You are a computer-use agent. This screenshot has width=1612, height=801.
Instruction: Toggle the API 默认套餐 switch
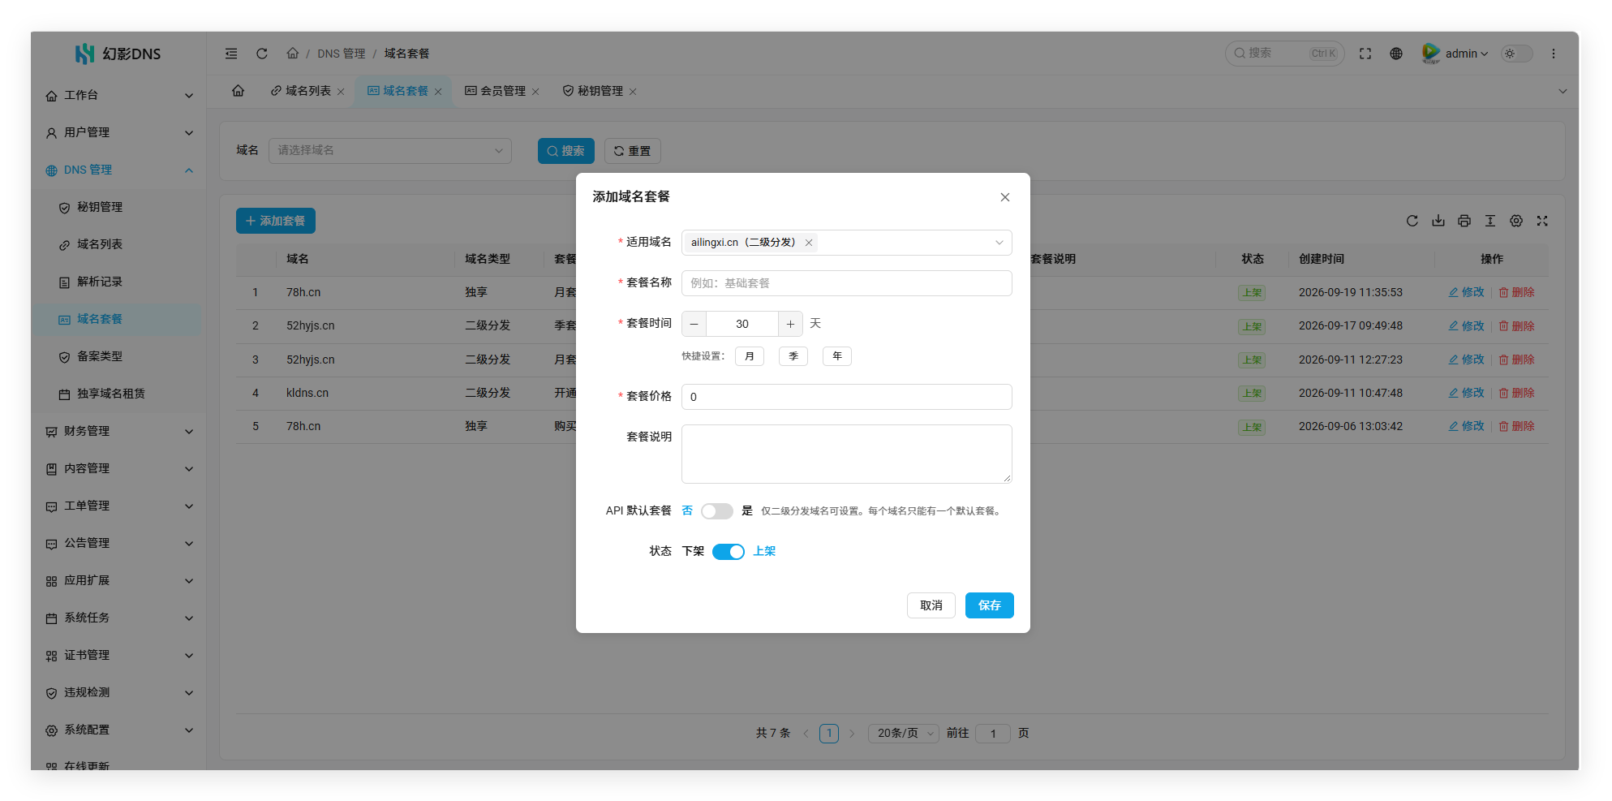717,511
